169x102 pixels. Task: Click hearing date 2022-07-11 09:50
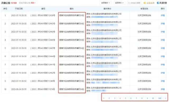coord(19,81)
